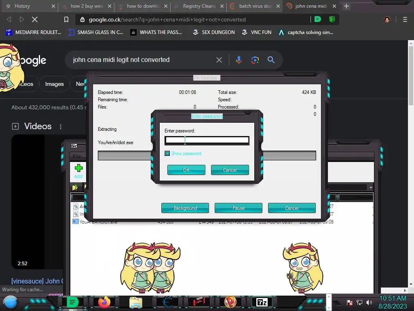
Task: Submit search with the magnifying glass icon
Action: coord(271,60)
